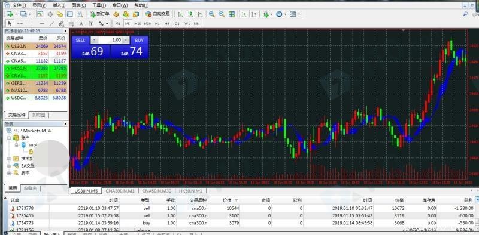Viewport: 479px width, 235px height.
Task: Expand the 技术指标 tree node
Action: coord(9,159)
